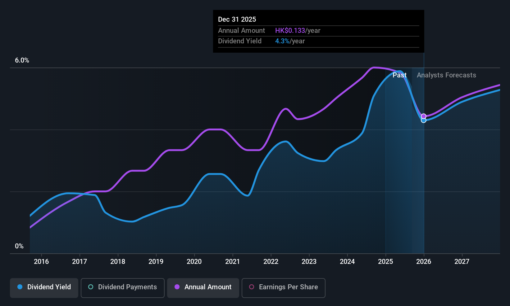Click the 0% y-axis label

coord(19,246)
